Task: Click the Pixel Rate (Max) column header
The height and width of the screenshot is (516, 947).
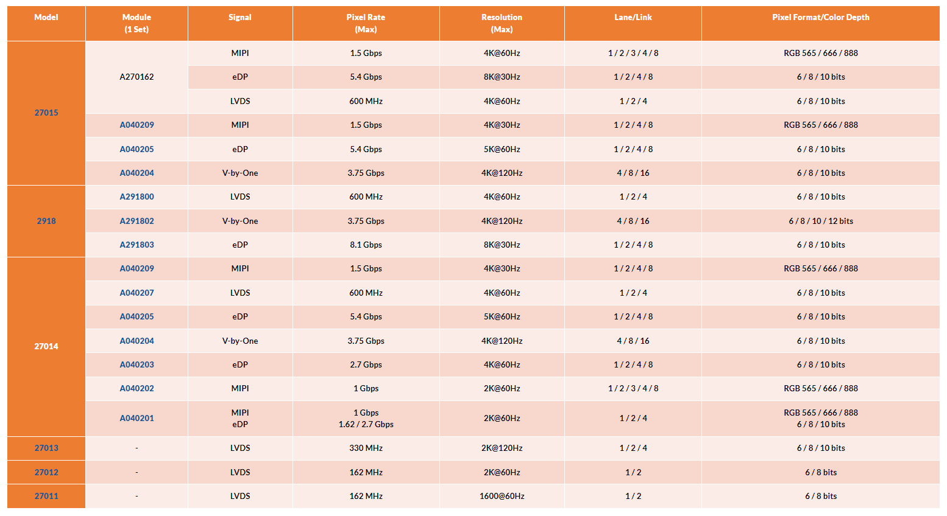Action: point(366,23)
